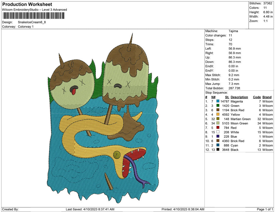This screenshot has height=212, width=275.
Task: Click the Max Stitch value '9.2 mm'
Action: point(234,75)
